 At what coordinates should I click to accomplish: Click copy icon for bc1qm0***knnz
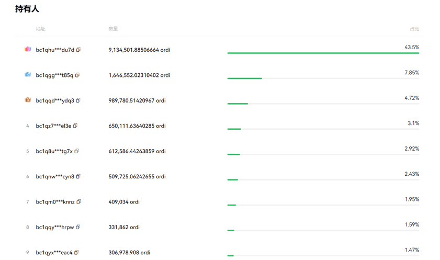click(x=78, y=202)
